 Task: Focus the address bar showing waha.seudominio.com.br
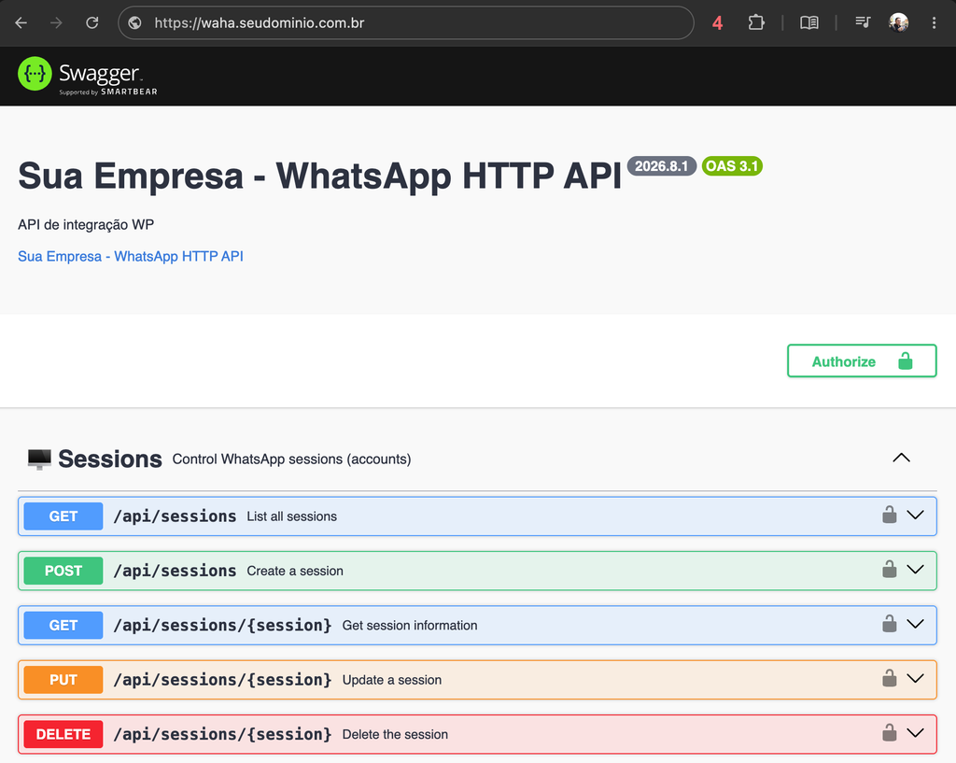pyautogui.click(x=405, y=23)
